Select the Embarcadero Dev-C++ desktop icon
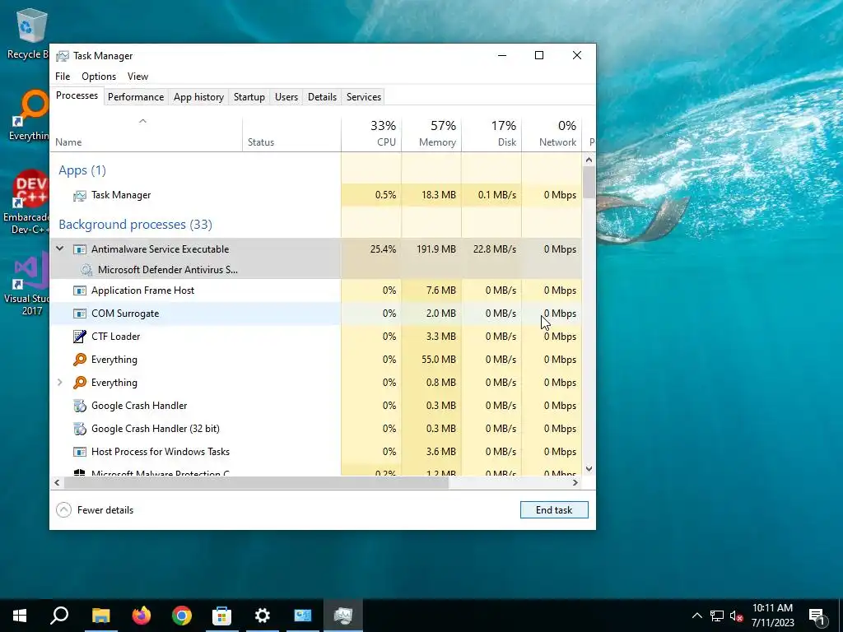843x632 pixels. 30,189
